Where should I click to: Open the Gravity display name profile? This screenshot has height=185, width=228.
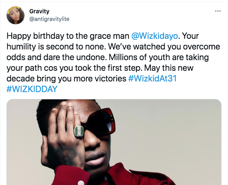(39, 11)
